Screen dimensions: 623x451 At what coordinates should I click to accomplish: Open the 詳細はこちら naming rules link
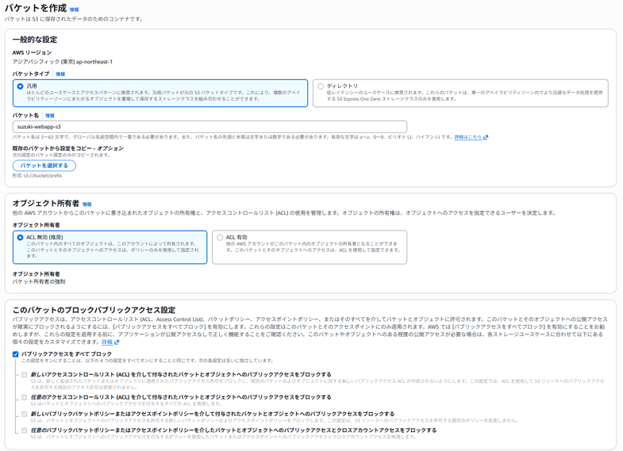(471, 137)
